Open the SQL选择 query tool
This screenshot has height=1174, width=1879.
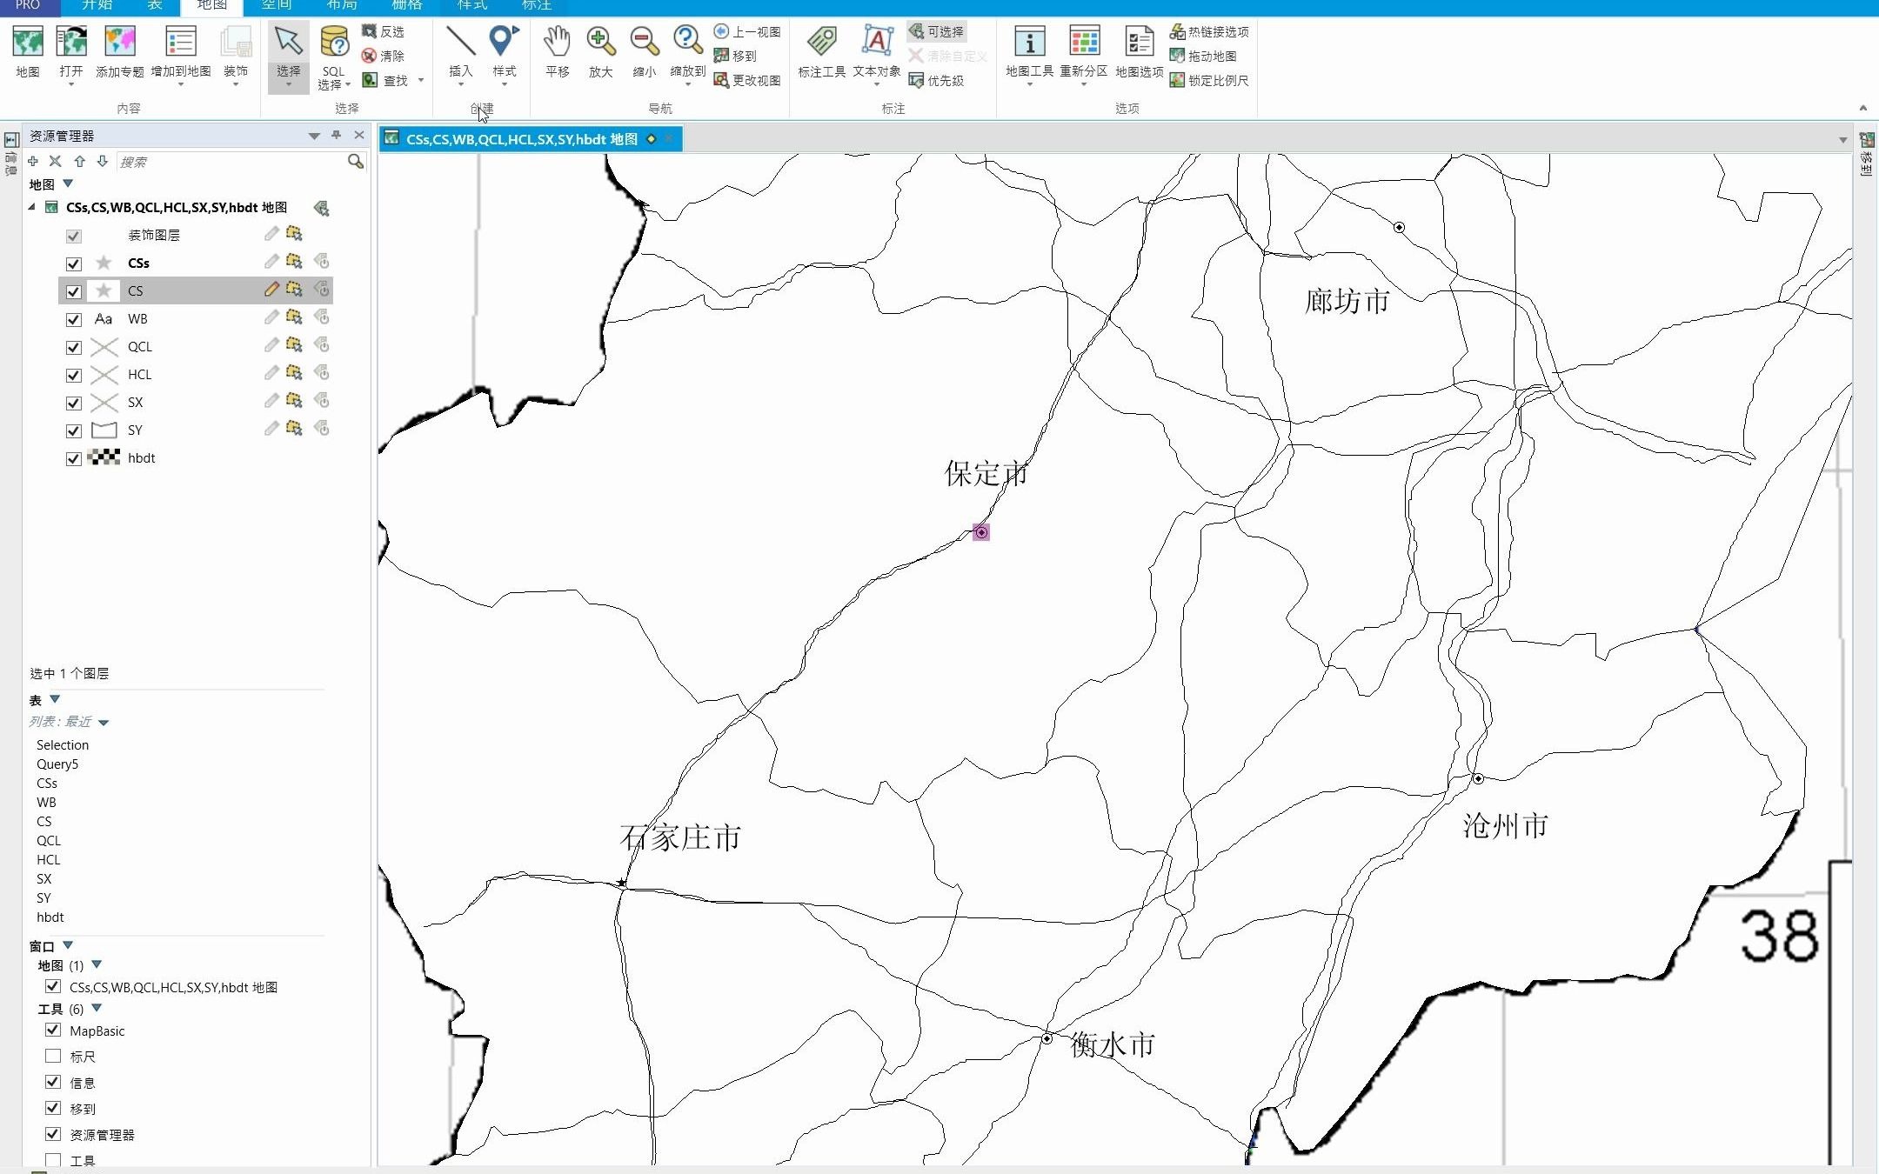coord(334,57)
